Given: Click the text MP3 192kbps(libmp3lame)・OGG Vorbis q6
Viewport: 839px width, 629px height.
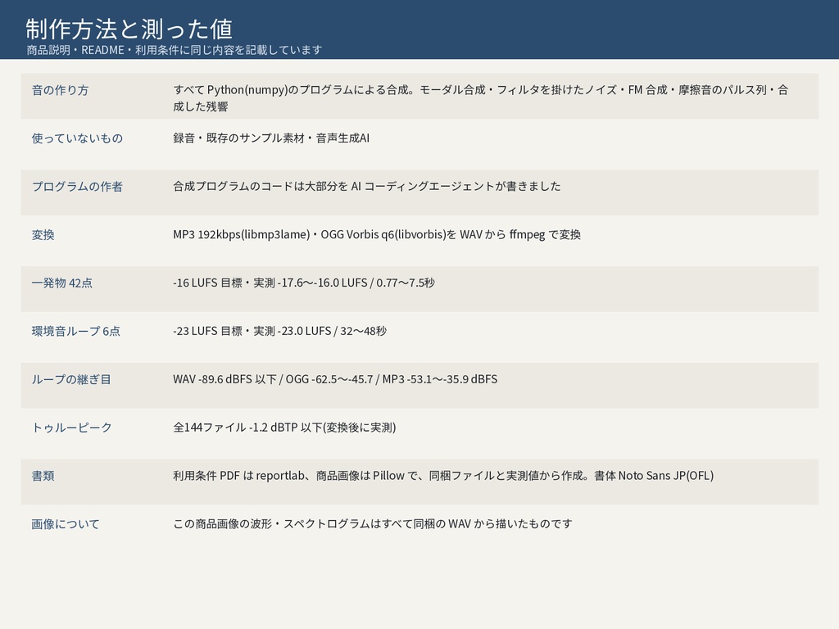Looking at the screenshot, I should coord(309,234).
